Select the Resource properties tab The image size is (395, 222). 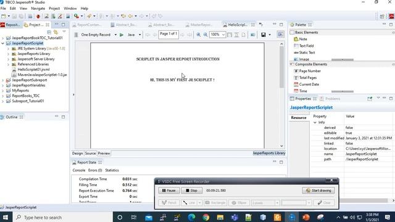coord(299,118)
